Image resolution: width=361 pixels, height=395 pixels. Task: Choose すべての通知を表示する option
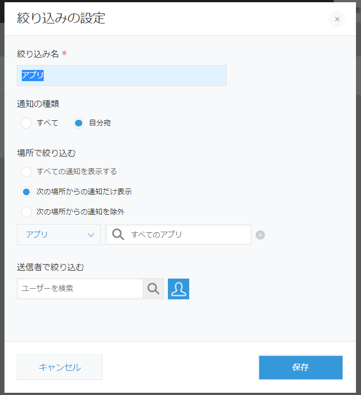click(26, 172)
